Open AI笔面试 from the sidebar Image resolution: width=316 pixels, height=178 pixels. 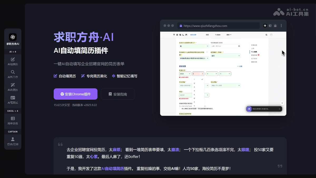point(13,98)
